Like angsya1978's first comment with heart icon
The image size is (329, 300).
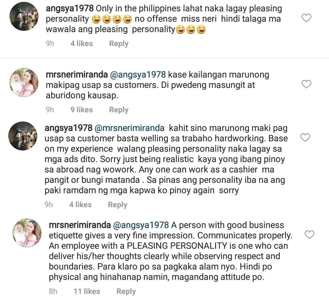tap(306, 18)
